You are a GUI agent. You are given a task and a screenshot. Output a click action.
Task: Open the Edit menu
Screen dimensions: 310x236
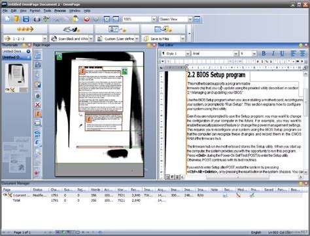click(x=14, y=10)
